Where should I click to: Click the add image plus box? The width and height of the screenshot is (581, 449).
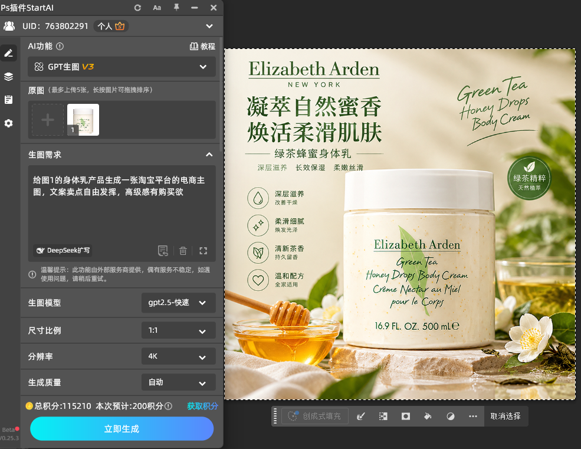pyautogui.click(x=48, y=120)
